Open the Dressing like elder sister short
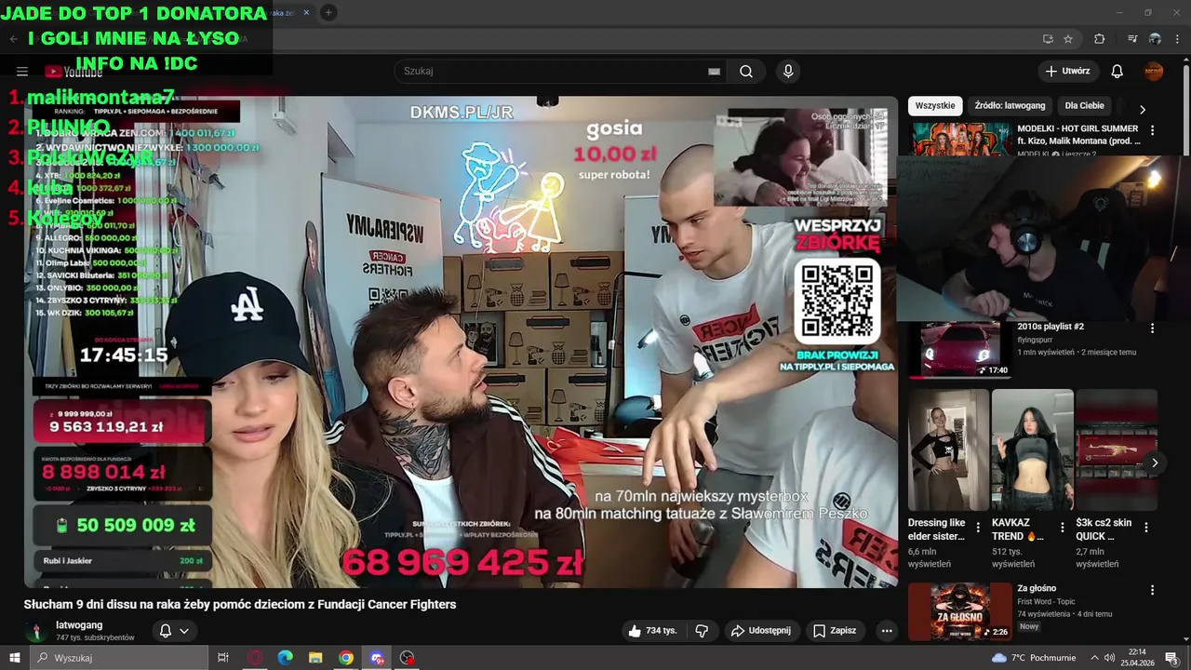The height and width of the screenshot is (670, 1191). [948, 449]
